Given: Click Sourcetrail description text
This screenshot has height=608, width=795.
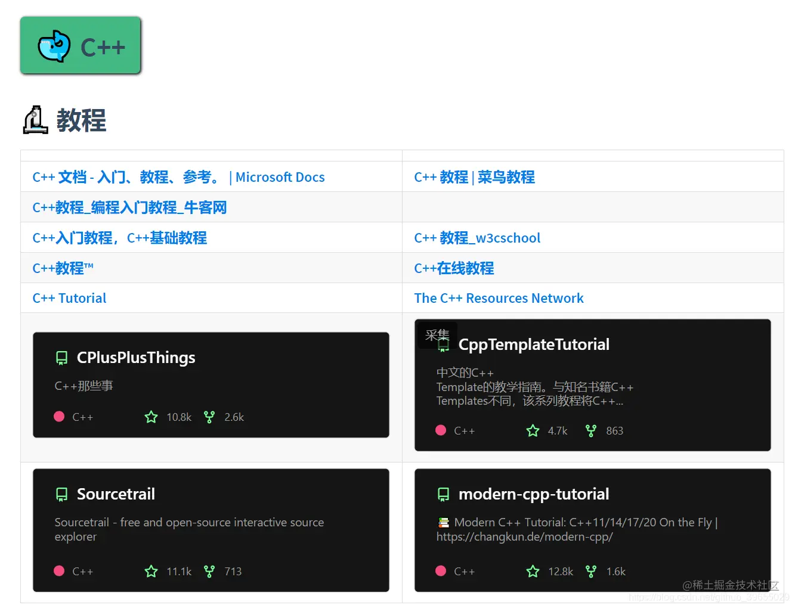Looking at the screenshot, I should click(x=189, y=529).
